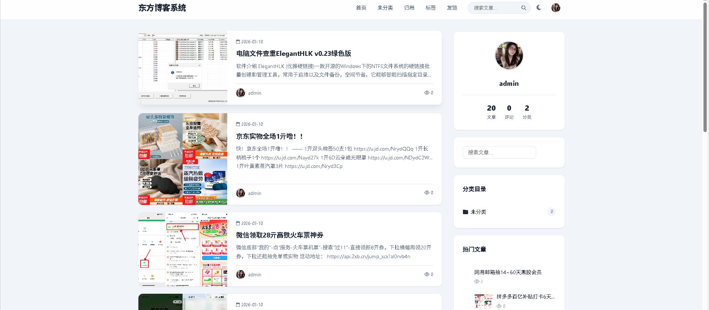The width and height of the screenshot is (709, 310).
Task: Go to the 首页 navigation item
Action: point(361,8)
